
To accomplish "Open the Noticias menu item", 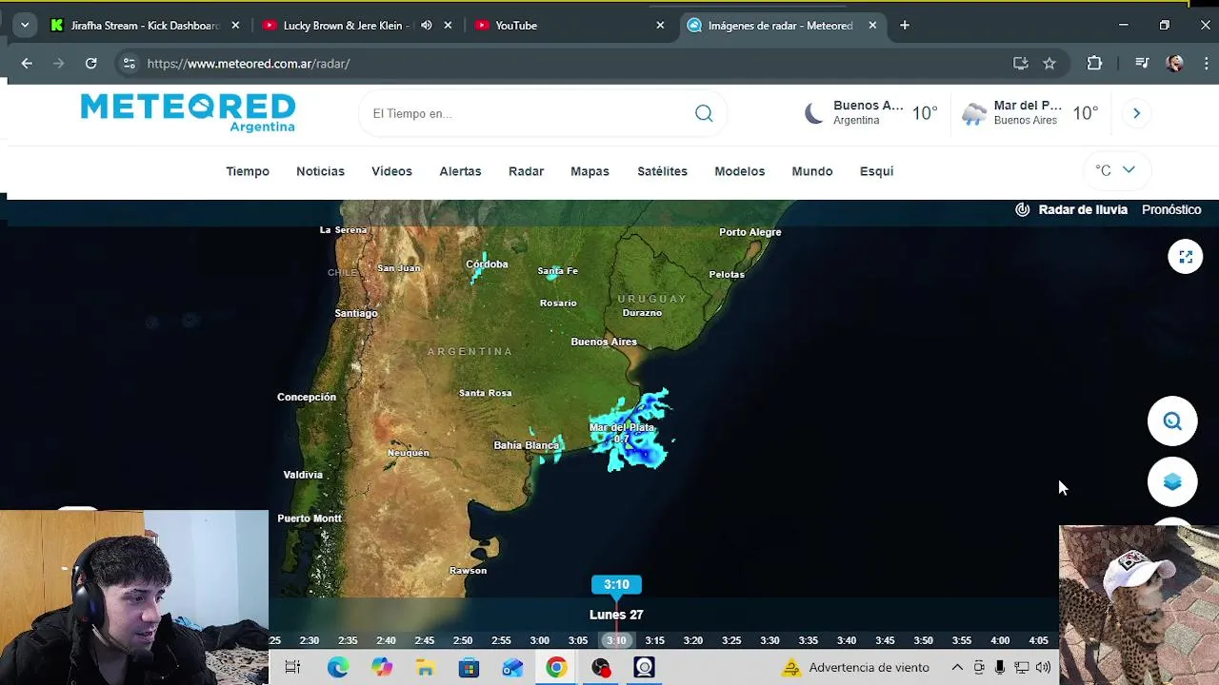I will click(320, 171).
